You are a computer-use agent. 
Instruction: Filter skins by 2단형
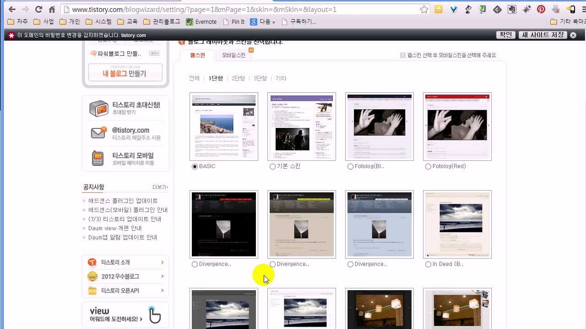(238, 79)
